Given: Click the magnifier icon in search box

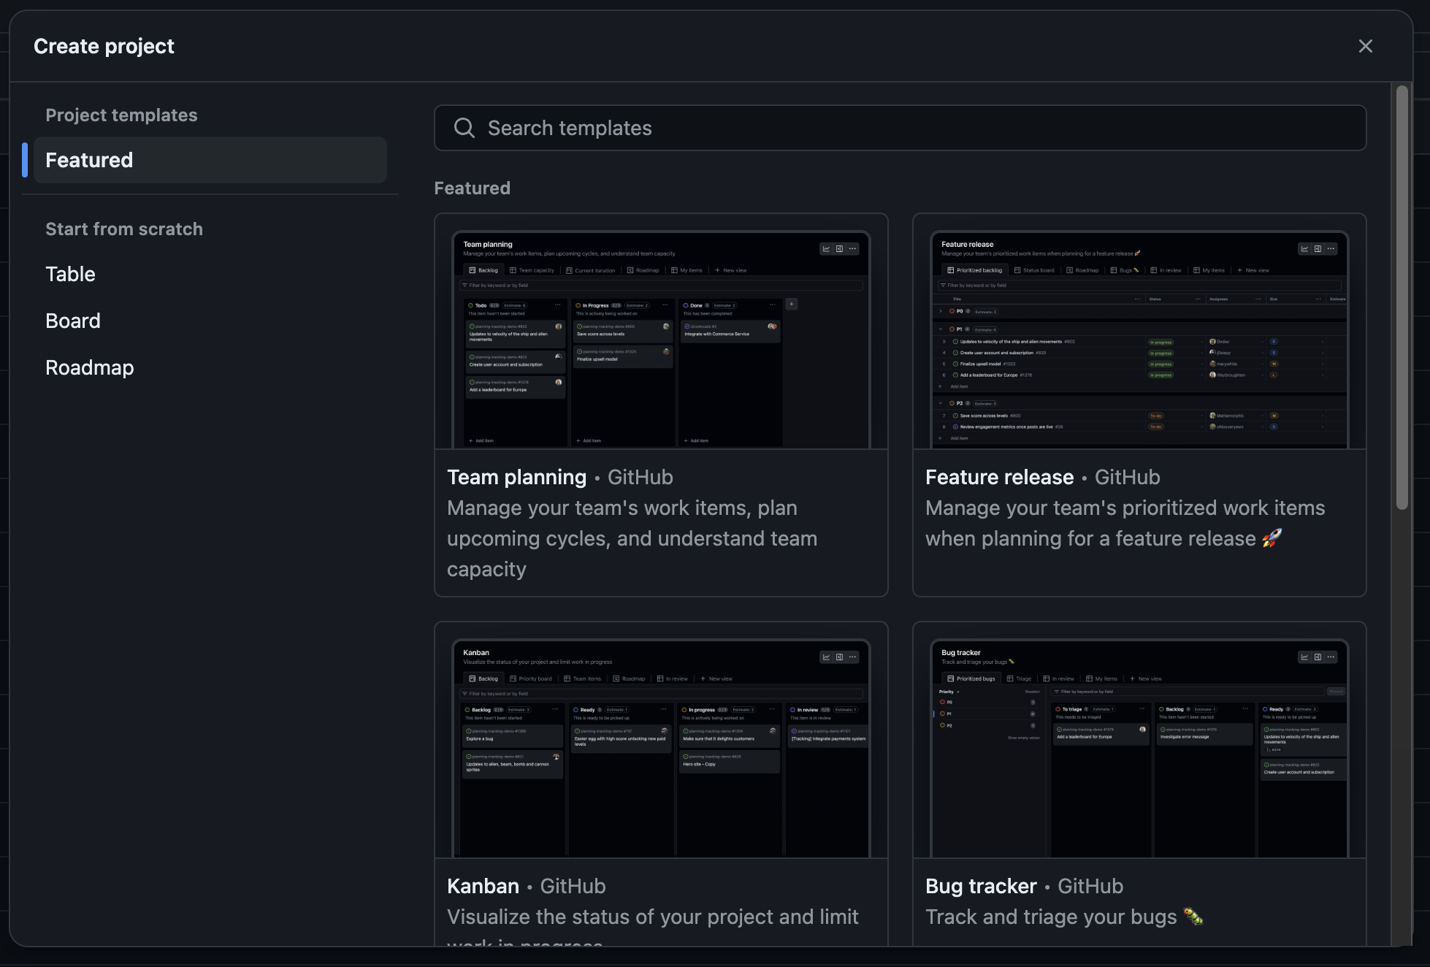Looking at the screenshot, I should [x=464, y=128].
